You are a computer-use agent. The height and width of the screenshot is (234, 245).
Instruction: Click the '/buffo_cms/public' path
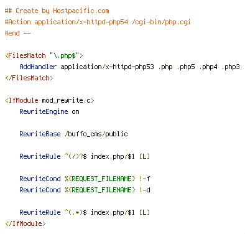click(96, 134)
